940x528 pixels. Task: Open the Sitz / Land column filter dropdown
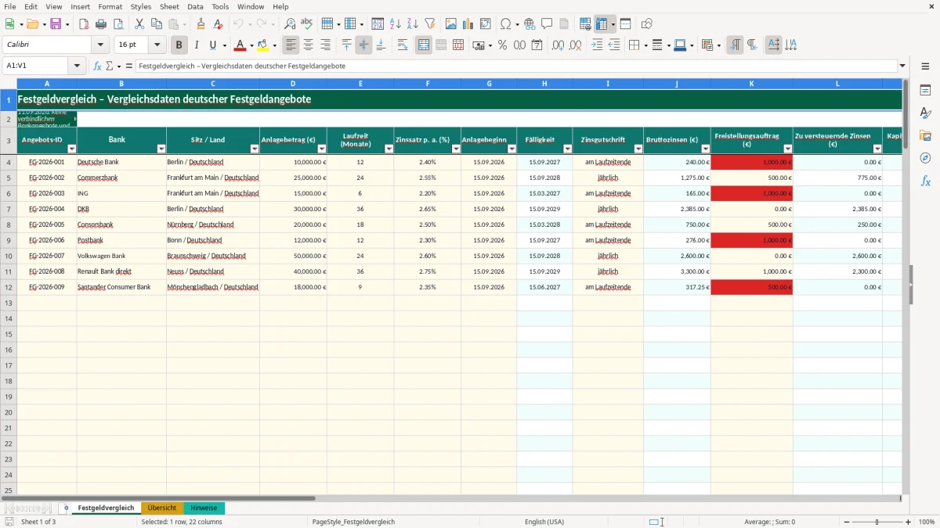point(255,149)
